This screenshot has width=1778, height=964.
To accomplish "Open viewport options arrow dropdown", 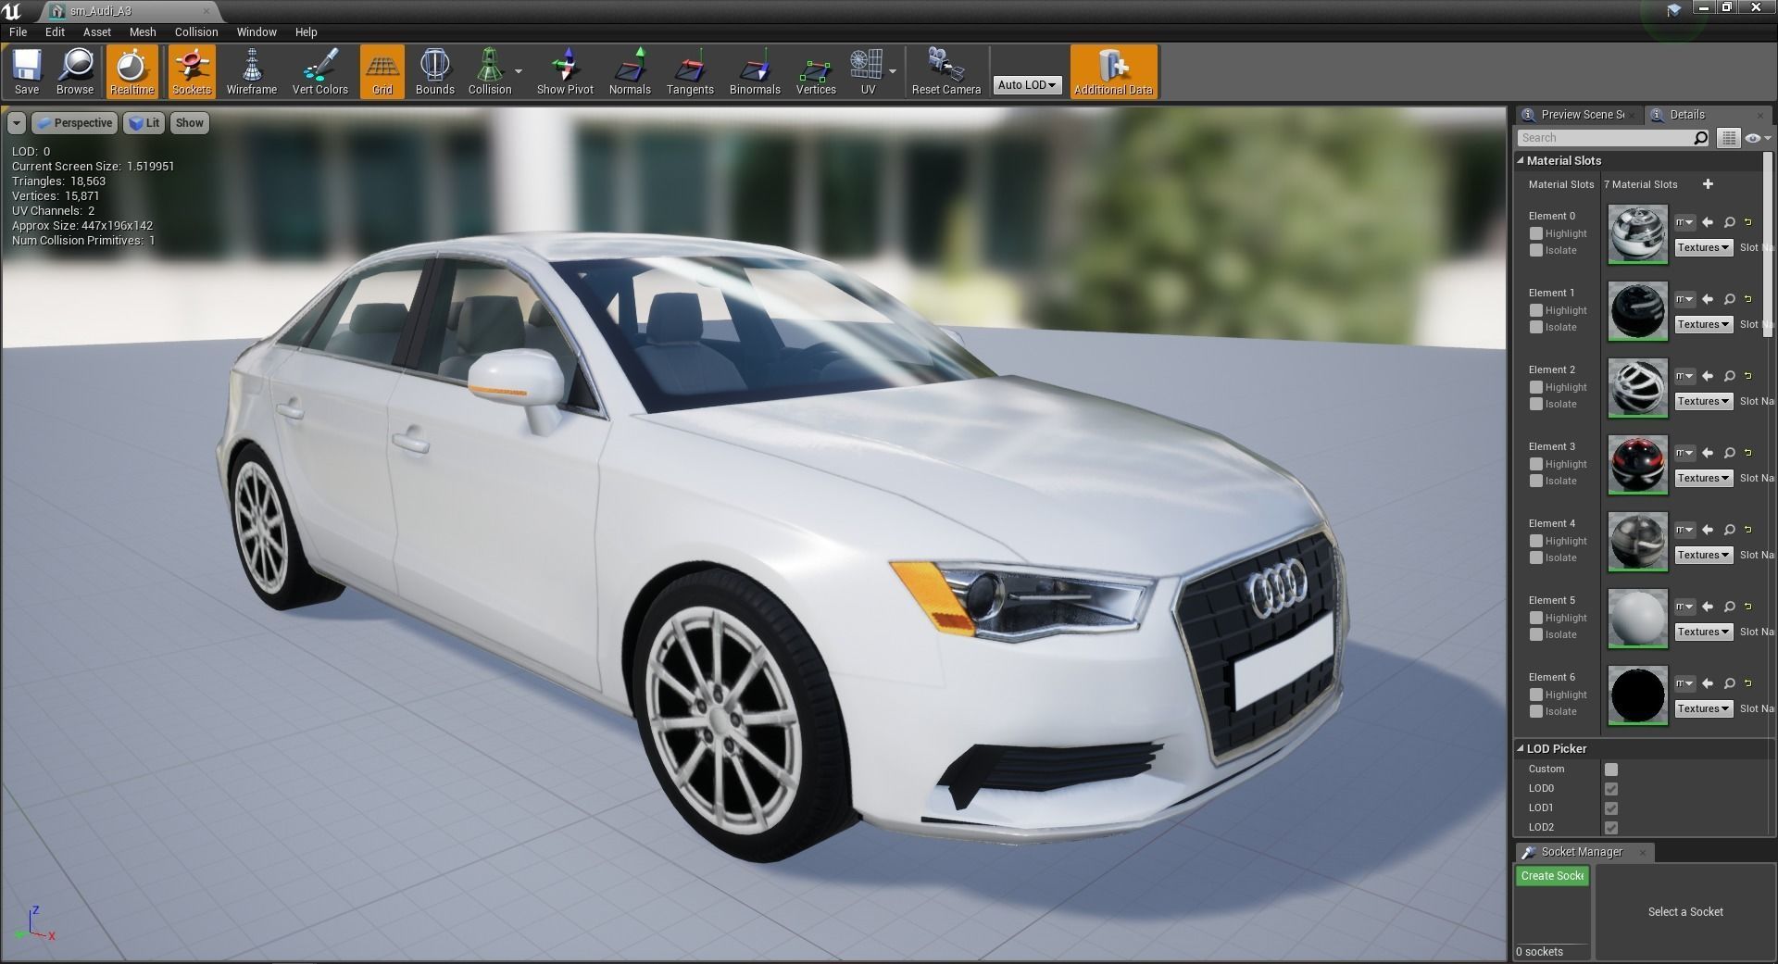I will (x=17, y=123).
